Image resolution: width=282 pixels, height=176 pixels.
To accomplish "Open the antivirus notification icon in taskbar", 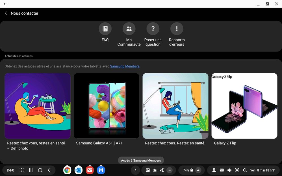I will (162, 170).
